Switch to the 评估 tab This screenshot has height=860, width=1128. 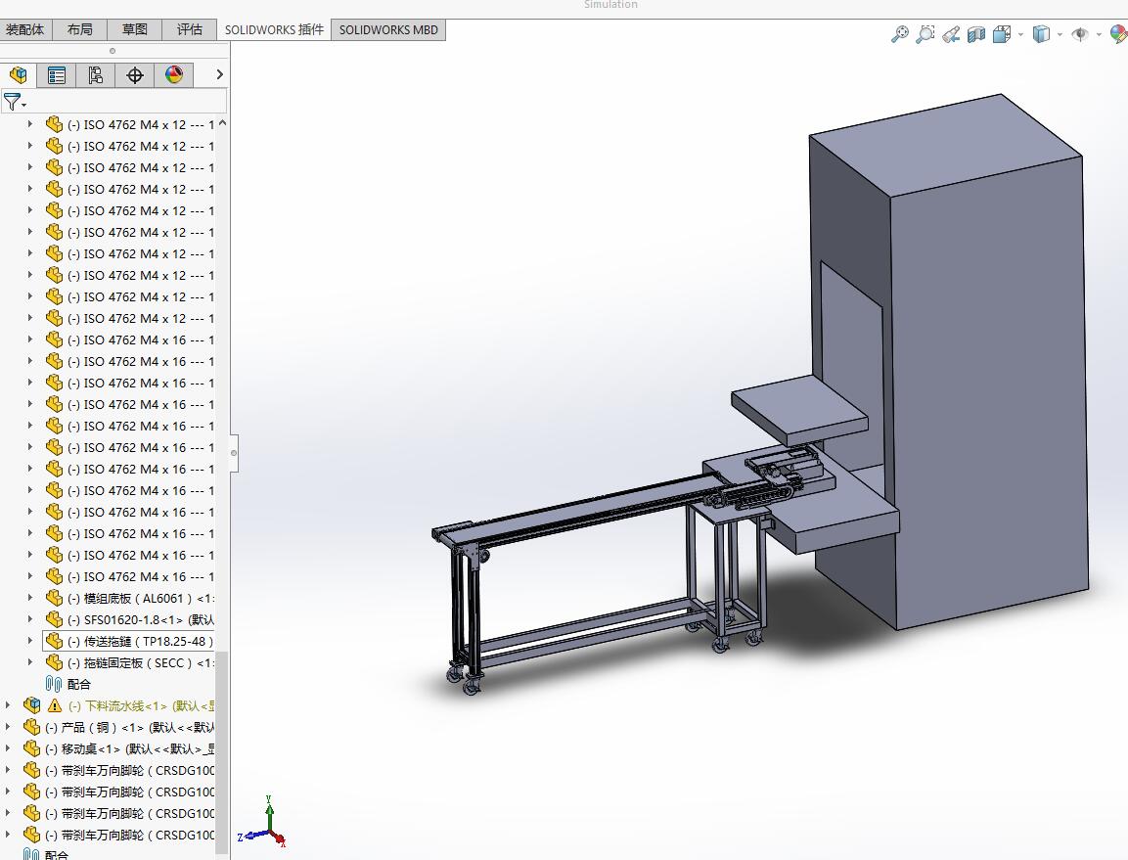[x=189, y=29]
